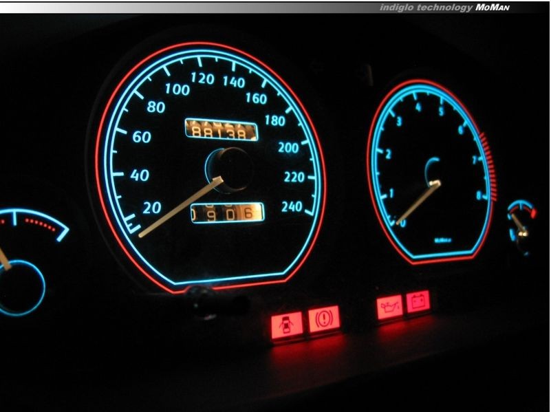Image resolution: width=551 pixels, height=412 pixels.
Task: Click the odometer display reading 88138
Action: point(221,130)
